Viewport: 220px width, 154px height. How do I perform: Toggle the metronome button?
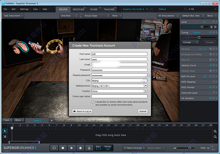[x=89, y=148]
